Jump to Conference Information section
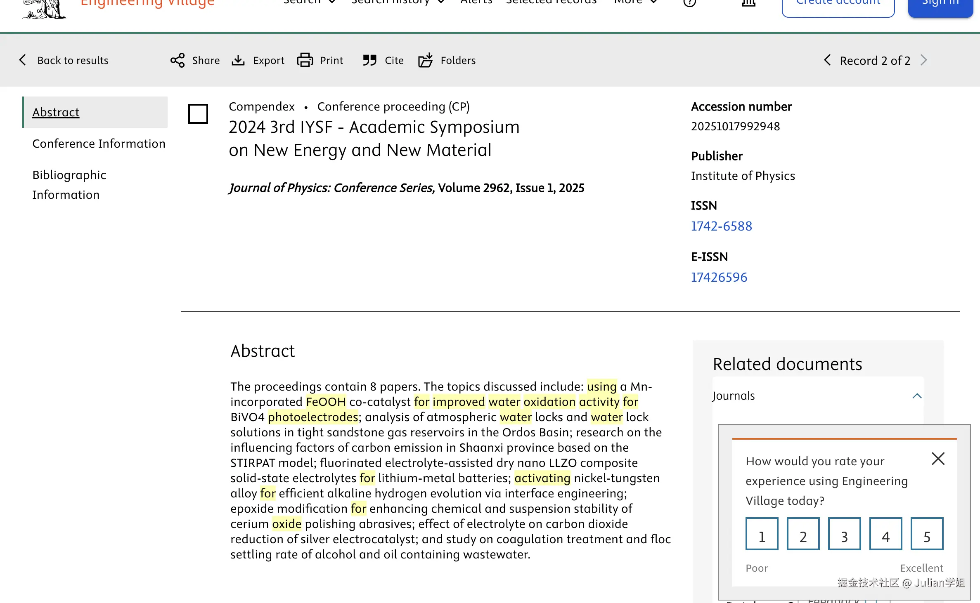 [x=99, y=144]
